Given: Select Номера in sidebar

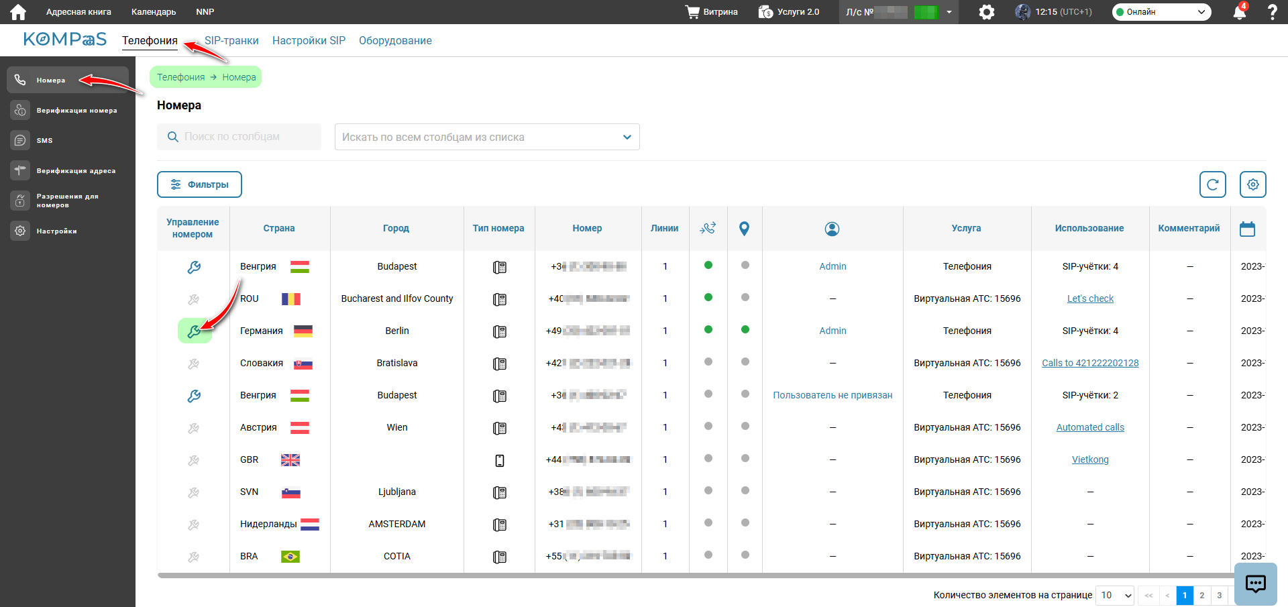Looking at the screenshot, I should point(68,80).
